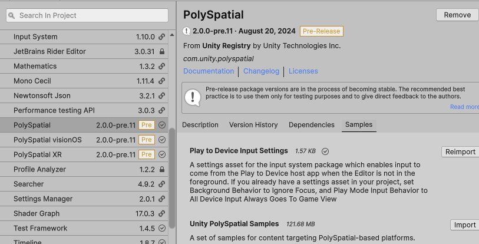Select Newtonsoft Json package
This screenshot has height=244, width=479.
84,95
